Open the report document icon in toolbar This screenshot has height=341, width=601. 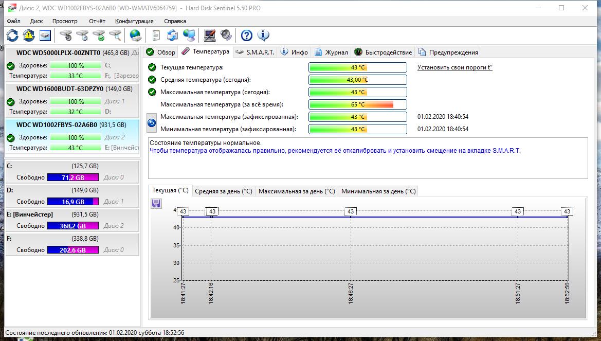pyautogui.click(x=156, y=35)
